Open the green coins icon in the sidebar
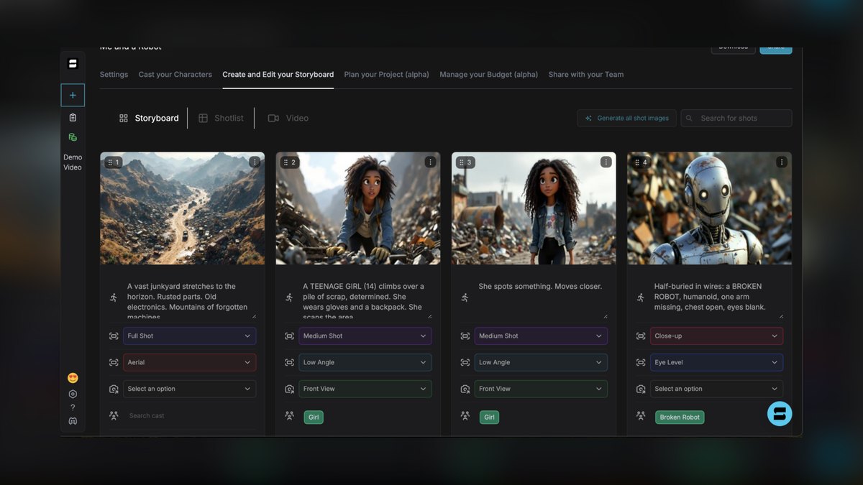The height and width of the screenshot is (485, 863). (73, 137)
